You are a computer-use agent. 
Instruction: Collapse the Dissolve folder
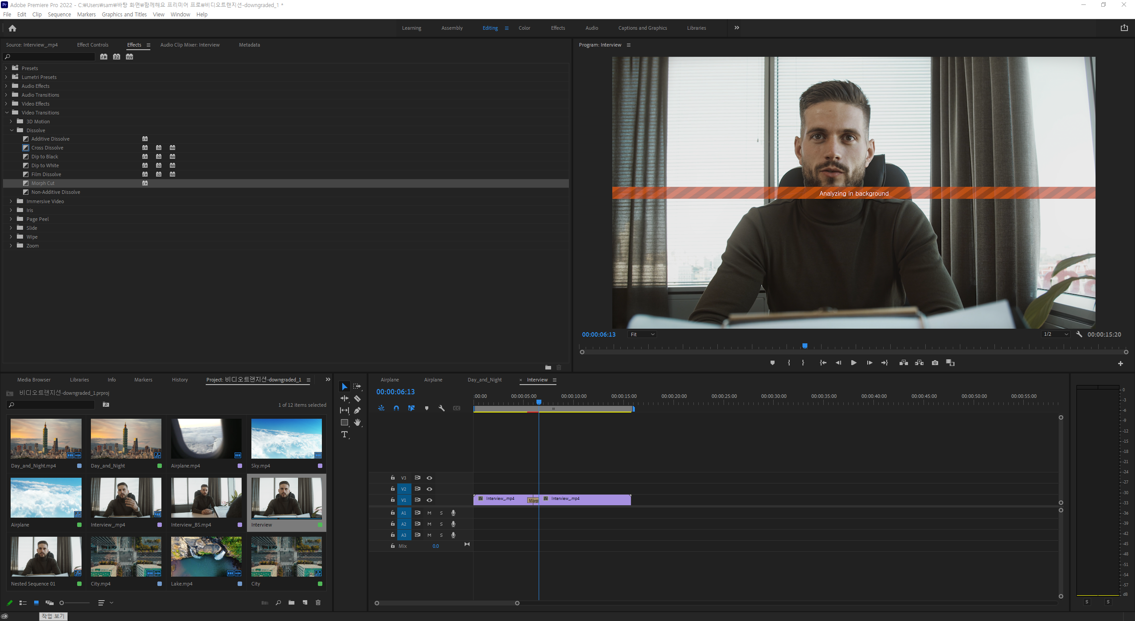pyautogui.click(x=12, y=130)
